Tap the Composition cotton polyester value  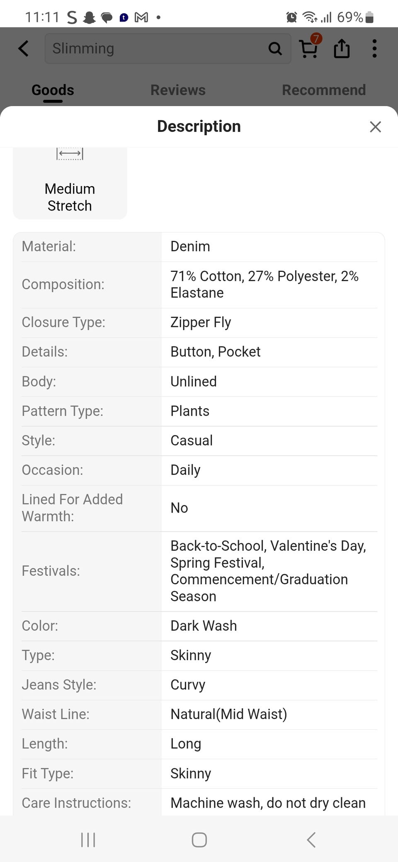[x=264, y=284]
